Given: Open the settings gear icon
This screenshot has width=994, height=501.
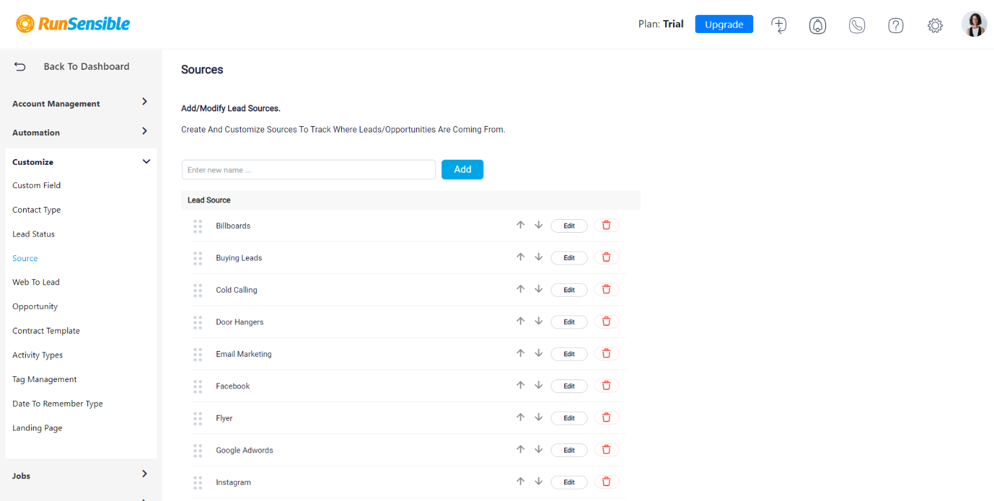Looking at the screenshot, I should coord(934,25).
